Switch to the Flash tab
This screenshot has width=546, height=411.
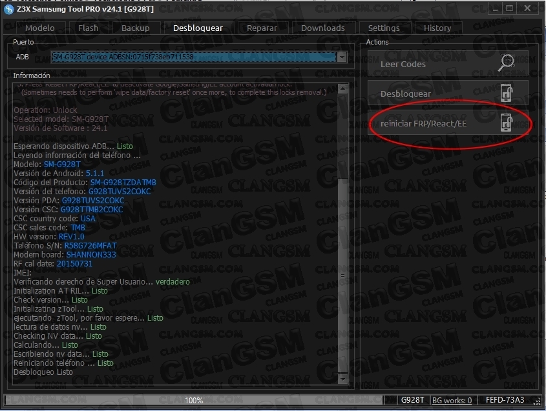[89, 28]
